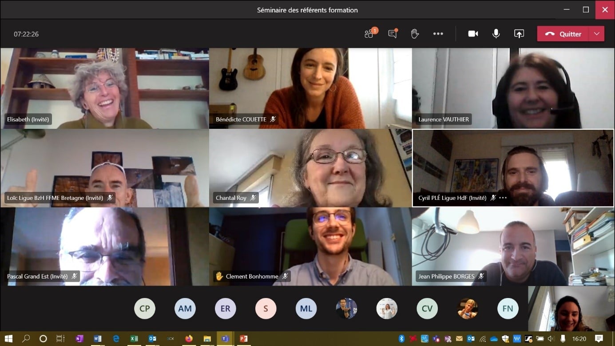The image size is (615, 346).
Task: Click the 16:20 system clock
Action: pyautogui.click(x=579, y=339)
